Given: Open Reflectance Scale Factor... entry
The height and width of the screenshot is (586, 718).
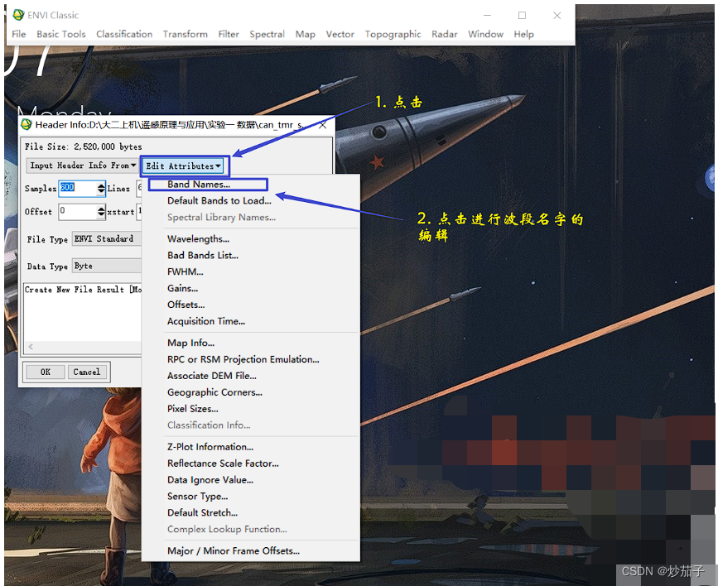Looking at the screenshot, I should tap(223, 464).
